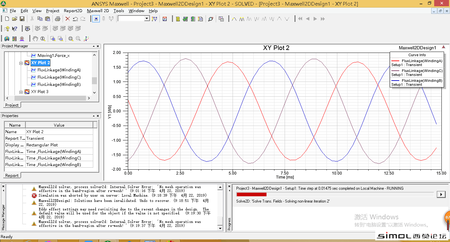Click the add-maximum-markers double peak icon
This screenshot has width=450, height=242.
tap(242, 19)
